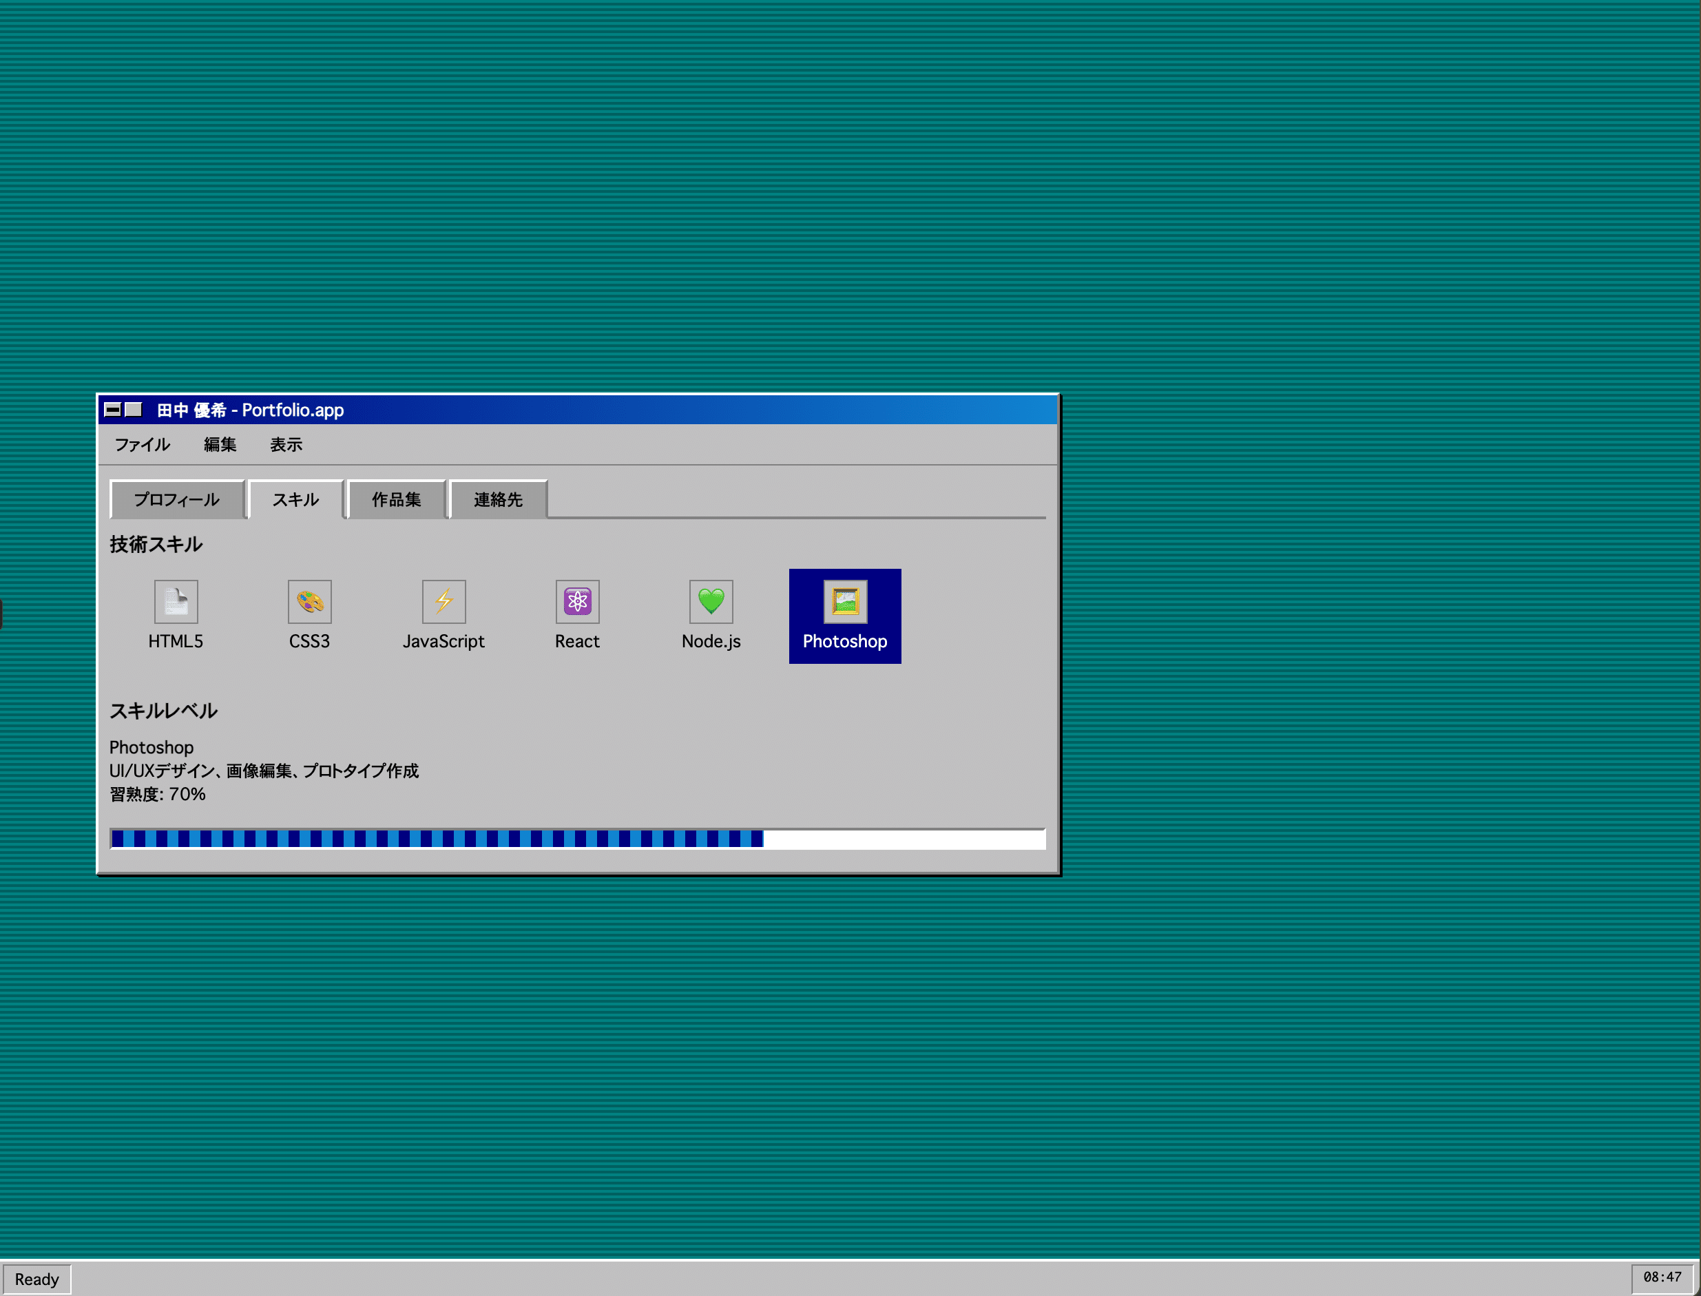The width and height of the screenshot is (1701, 1296).
Task: Select the CSS3 palette icon
Action: point(309,602)
